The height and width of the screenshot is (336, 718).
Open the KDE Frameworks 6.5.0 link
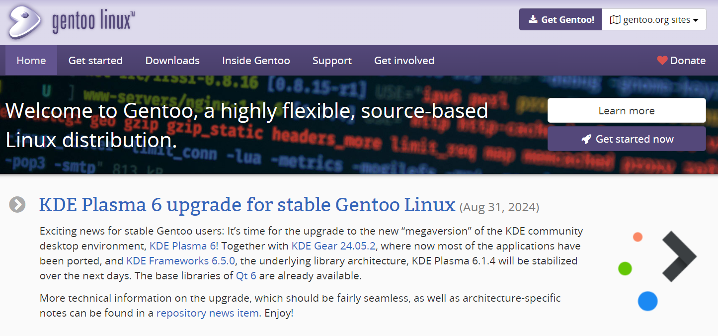click(x=181, y=261)
